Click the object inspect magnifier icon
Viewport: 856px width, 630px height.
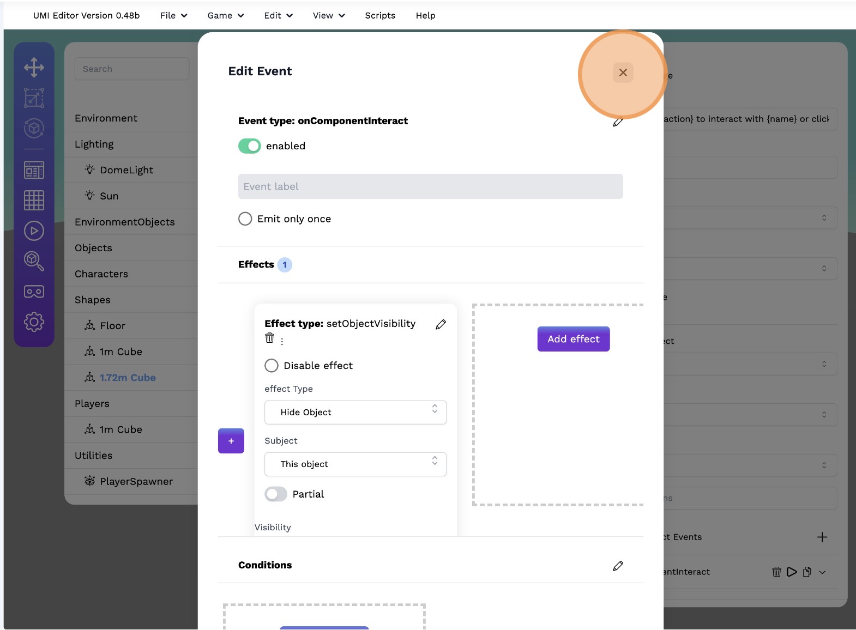click(x=34, y=261)
